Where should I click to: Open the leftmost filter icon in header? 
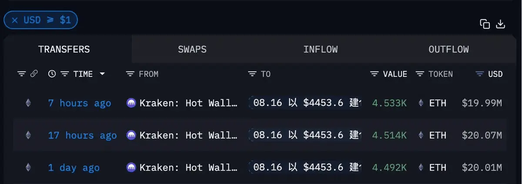tap(21, 74)
